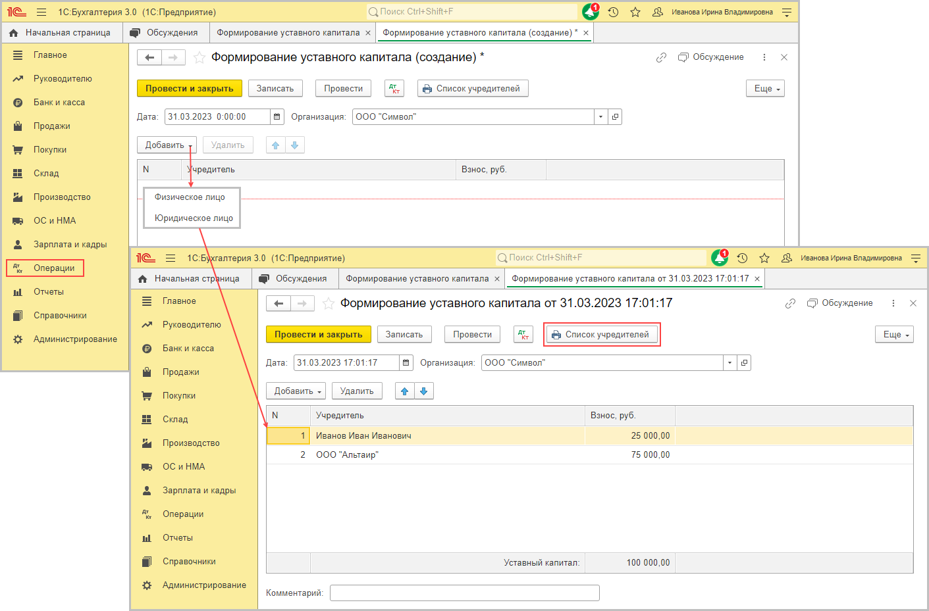
Task: Move row up arrow in creation form
Action: 276,145
